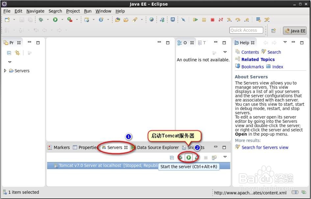This screenshot has width=311, height=199.
Task: Open the Window menu
Action: (103, 11)
